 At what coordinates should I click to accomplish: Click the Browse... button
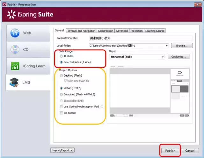click(x=182, y=46)
